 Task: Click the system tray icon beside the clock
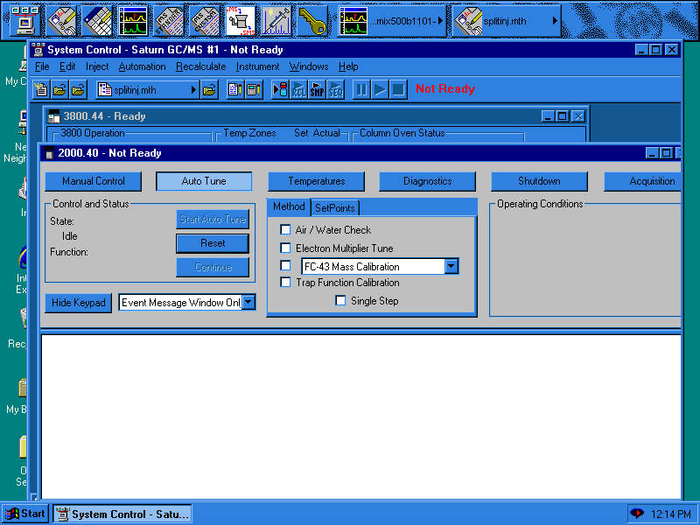[x=637, y=514]
